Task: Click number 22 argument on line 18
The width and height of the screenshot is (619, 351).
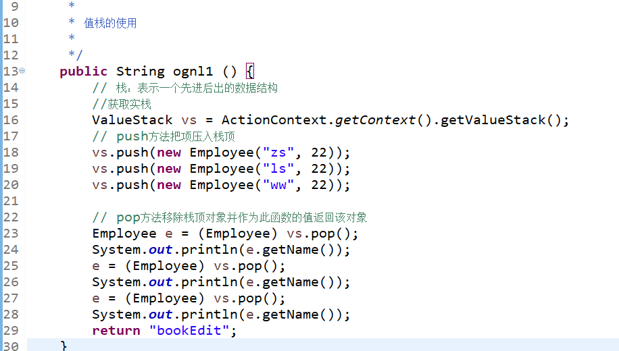Action: click(x=319, y=153)
